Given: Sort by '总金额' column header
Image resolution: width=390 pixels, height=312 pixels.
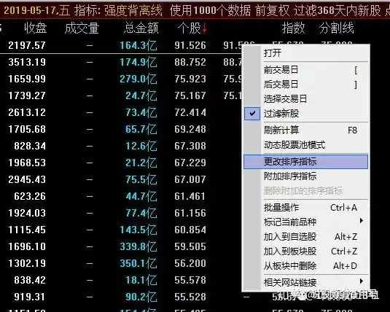Looking at the screenshot, I should pyautogui.click(x=141, y=28).
